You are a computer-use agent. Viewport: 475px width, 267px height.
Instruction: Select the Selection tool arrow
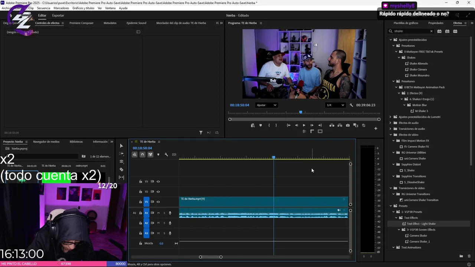click(121, 146)
